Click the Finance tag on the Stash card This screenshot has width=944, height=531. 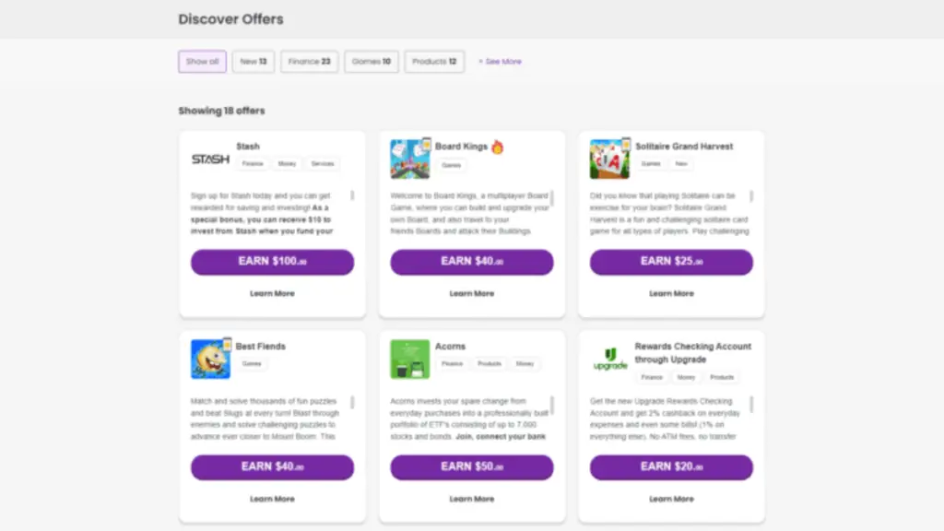(253, 164)
